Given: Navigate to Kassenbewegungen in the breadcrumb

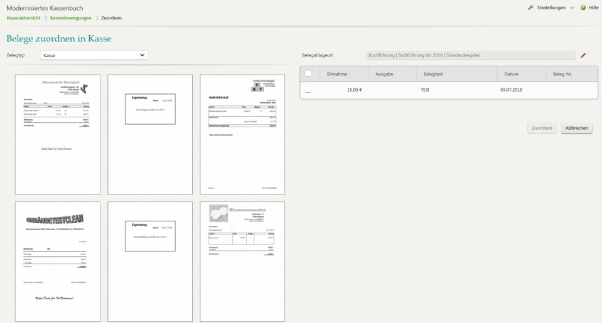Looking at the screenshot, I should pos(70,18).
